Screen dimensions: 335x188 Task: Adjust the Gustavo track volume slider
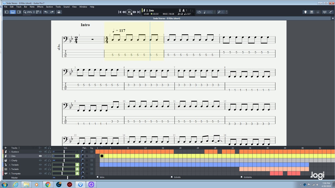pyautogui.click(x=64, y=152)
